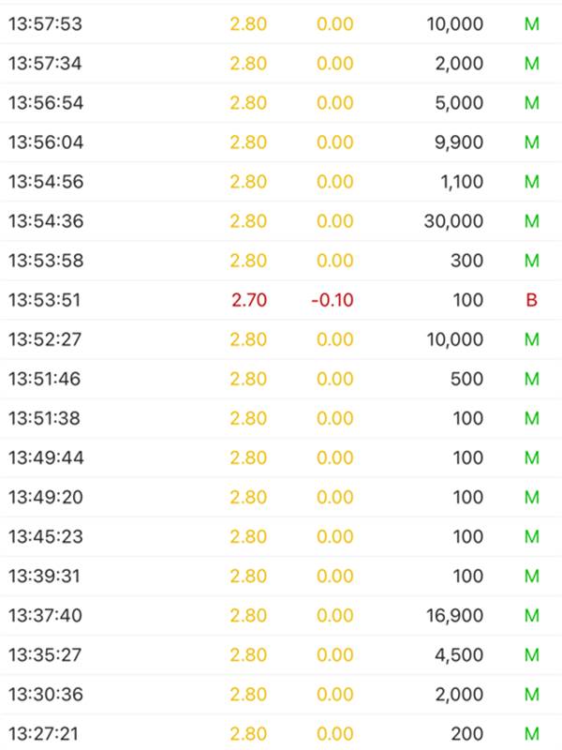Screen dimensions: 562x750
Task: Tap the 13:56:54 trade entry
Action: (x=281, y=103)
